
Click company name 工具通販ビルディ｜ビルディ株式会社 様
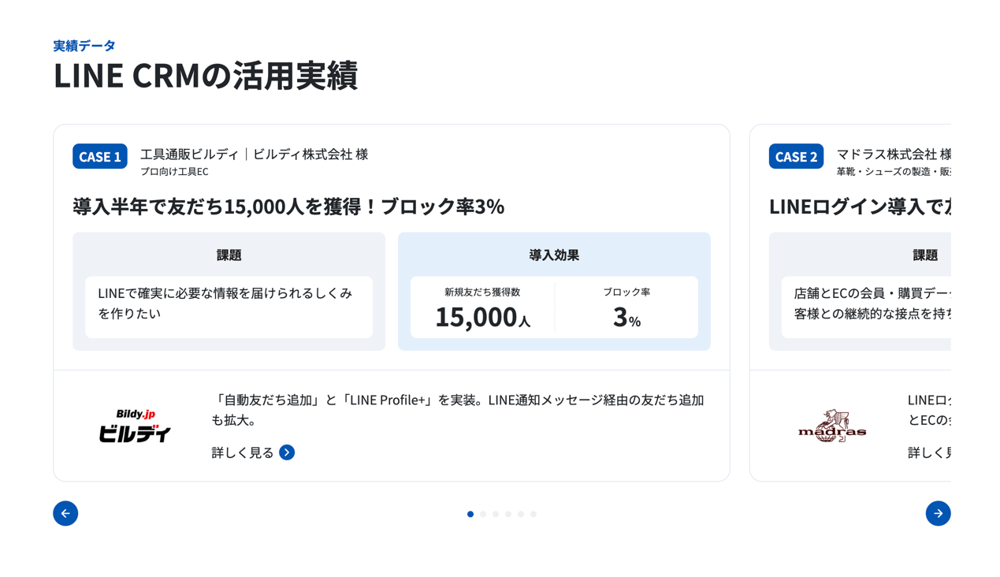(x=254, y=154)
